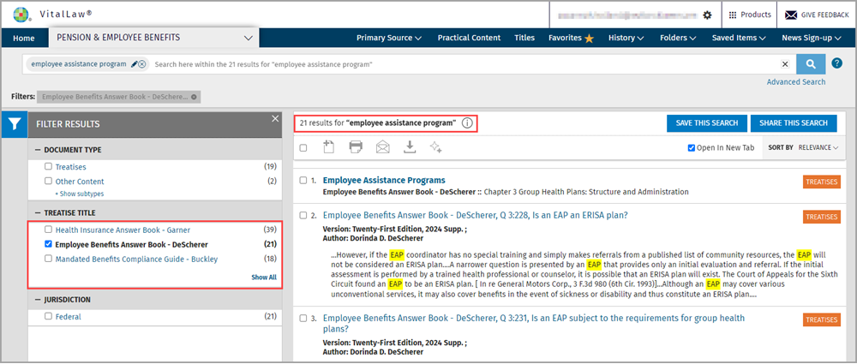Edit search term pencil icon
This screenshot has width=857, height=364.
point(134,64)
